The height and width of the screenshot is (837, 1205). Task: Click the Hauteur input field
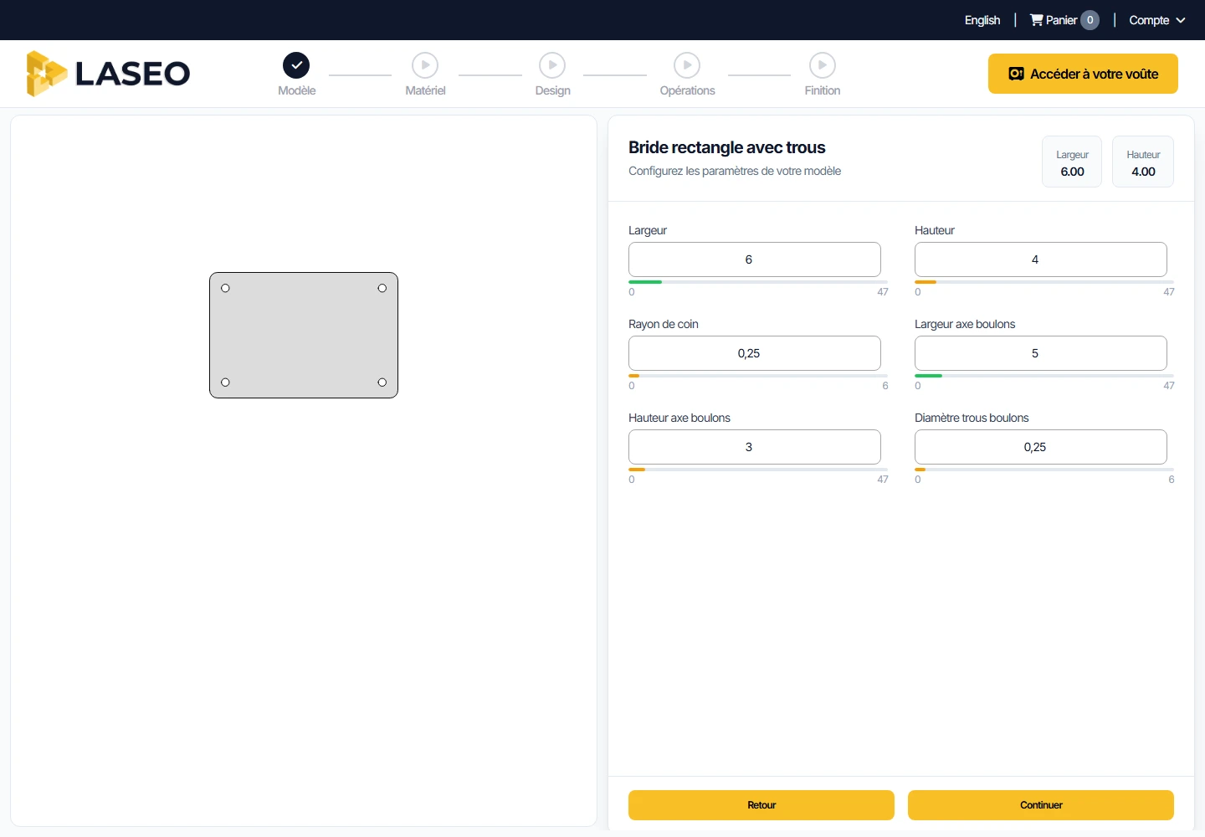(1041, 259)
